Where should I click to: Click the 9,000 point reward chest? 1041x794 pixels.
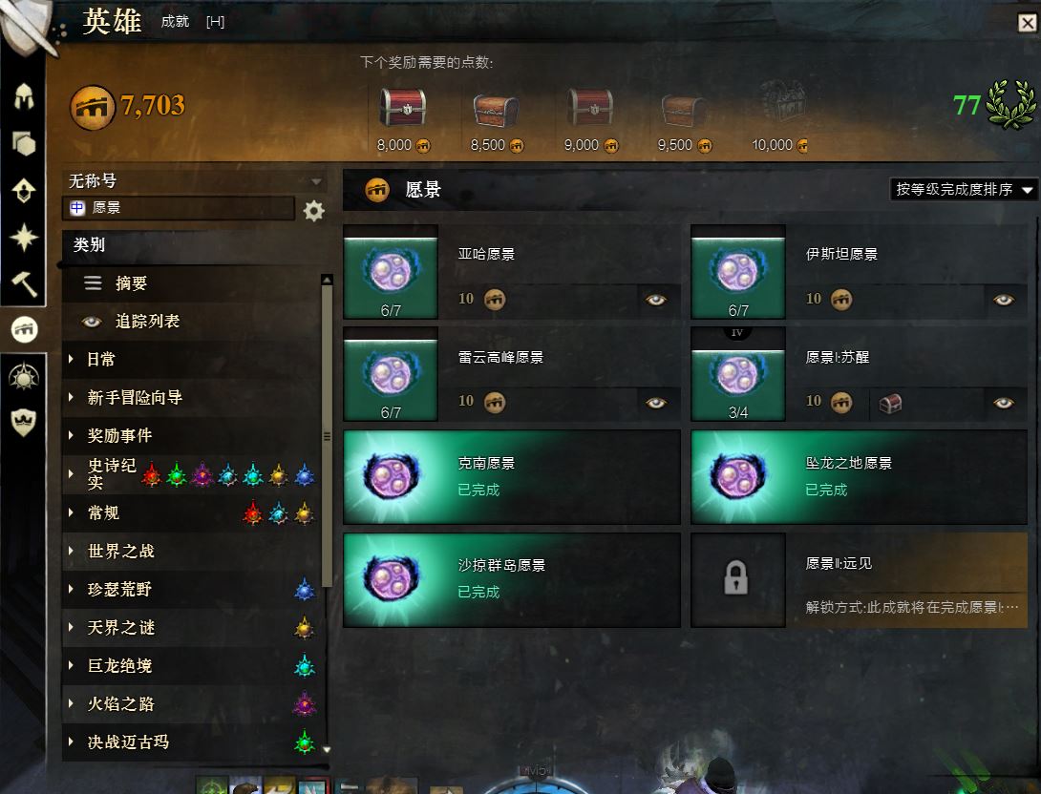point(590,107)
